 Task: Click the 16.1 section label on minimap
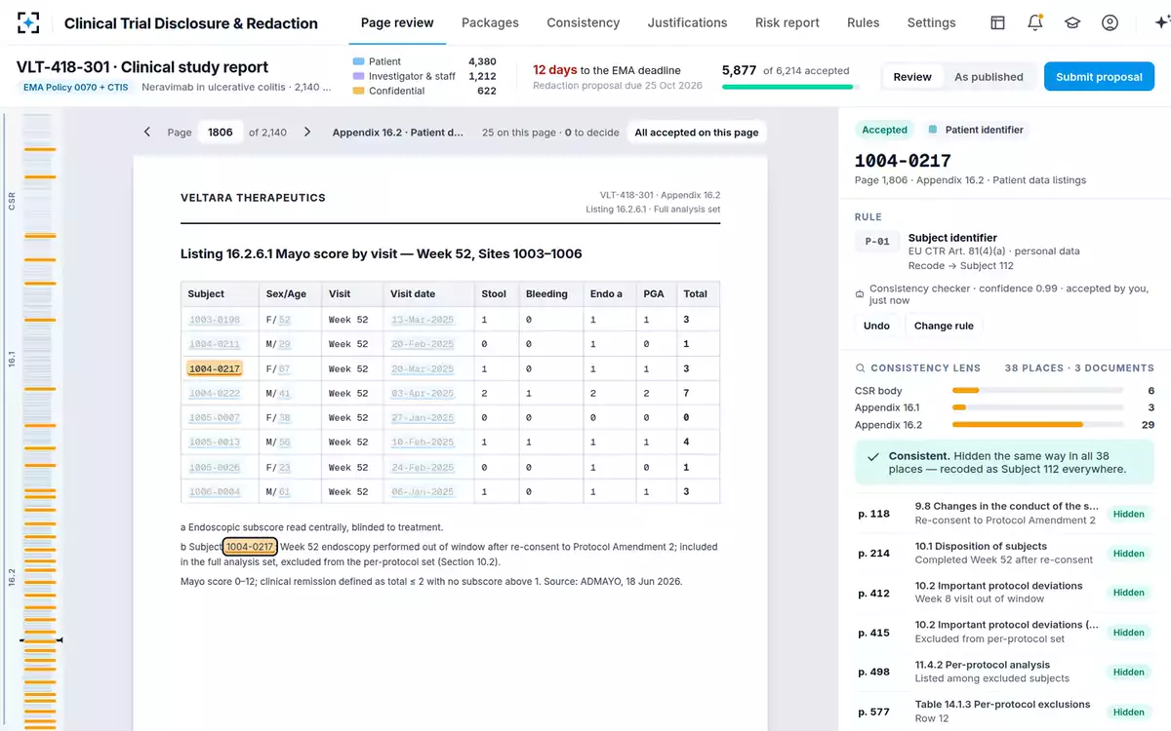12,360
